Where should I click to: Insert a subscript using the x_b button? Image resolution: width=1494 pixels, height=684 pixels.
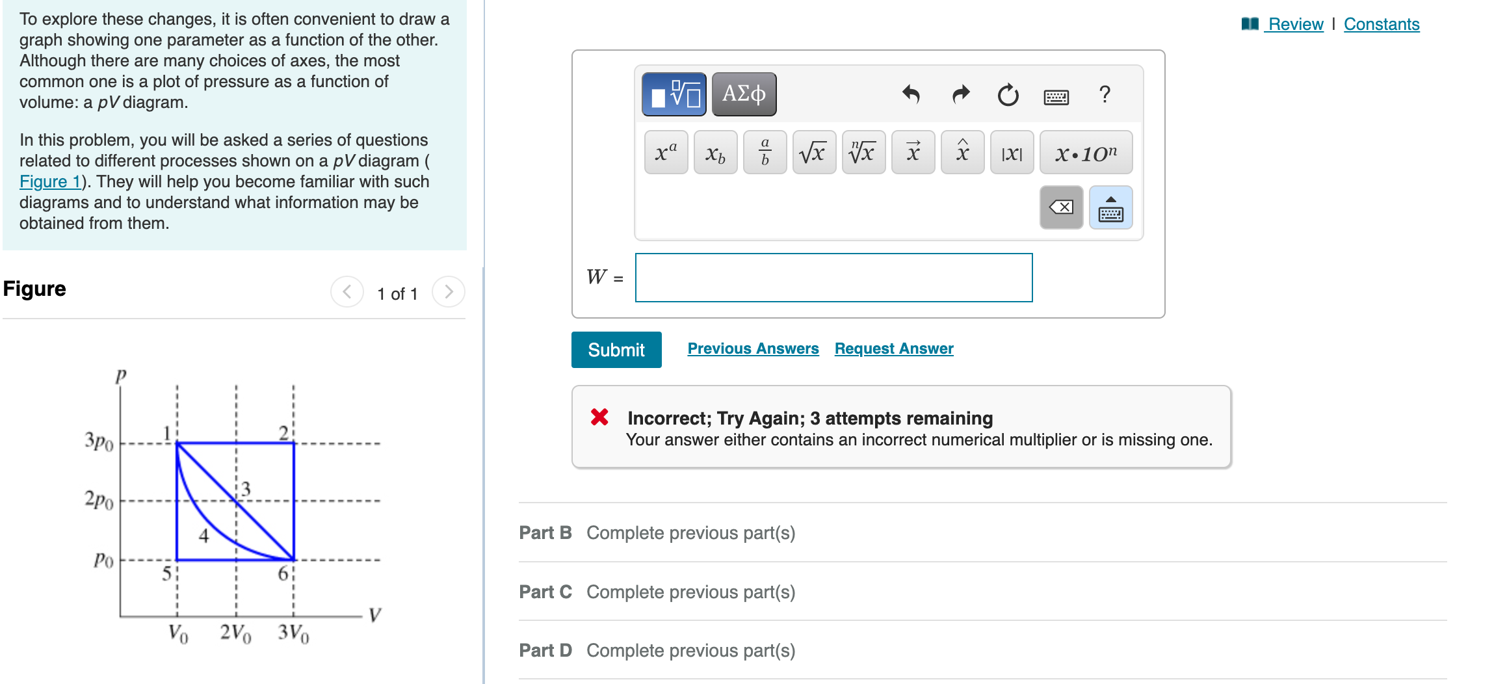point(714,152)
